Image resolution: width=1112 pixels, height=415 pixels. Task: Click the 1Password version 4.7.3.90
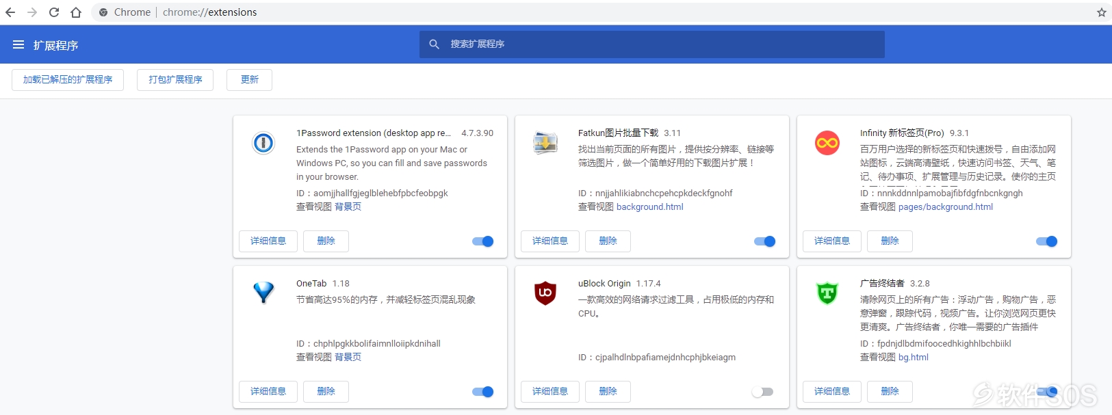(478, 133)
